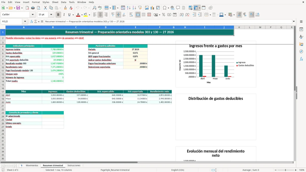This screenshot has width=306, height=172.
Task: Toggle Wrap Text button
Action: [x=131, y=15]
